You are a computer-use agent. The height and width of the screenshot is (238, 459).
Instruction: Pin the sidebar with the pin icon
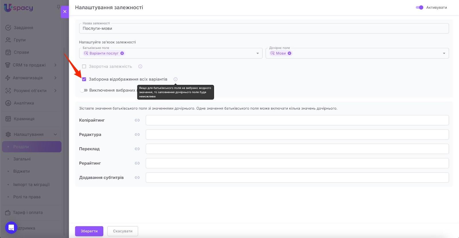click(59, 7)
